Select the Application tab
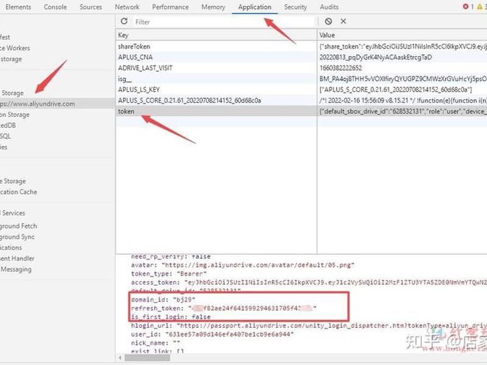This screenshot has height=365, width=487. point(254,7)
